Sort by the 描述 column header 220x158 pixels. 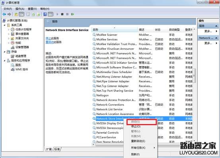(146, 29)
